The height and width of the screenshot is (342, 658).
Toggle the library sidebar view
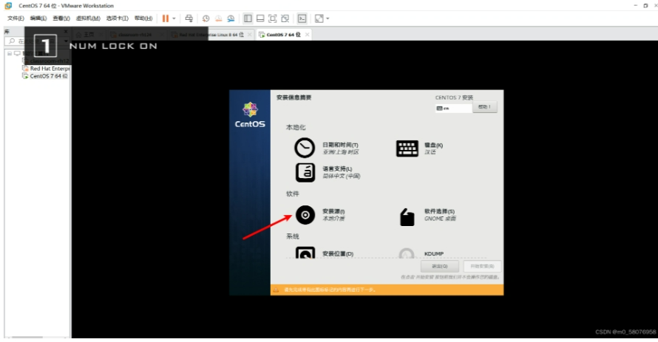(248, 18)
